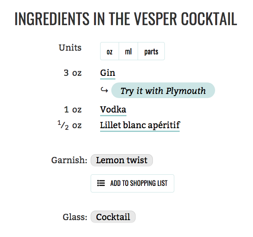This screenshot has height=237, width=253.
Task: Click the 3 oz gin amount
Action: 73,73
